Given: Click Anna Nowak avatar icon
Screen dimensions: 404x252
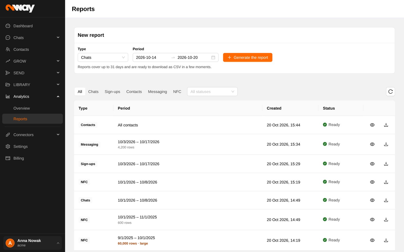Looking at the screenshot, I should (10, 243).
